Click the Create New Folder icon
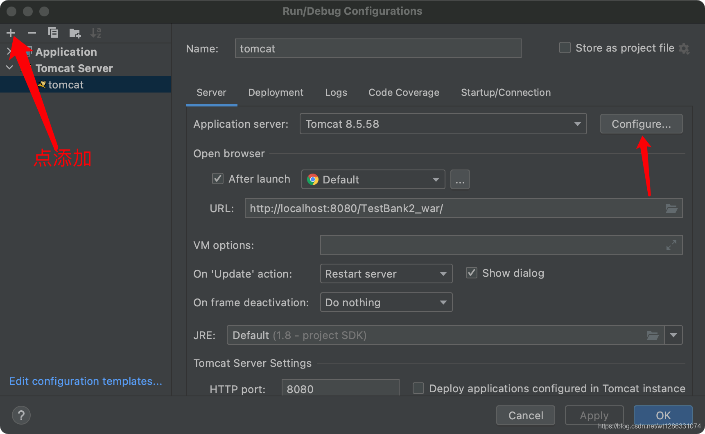705x434 pixels. tap(75, 33)
